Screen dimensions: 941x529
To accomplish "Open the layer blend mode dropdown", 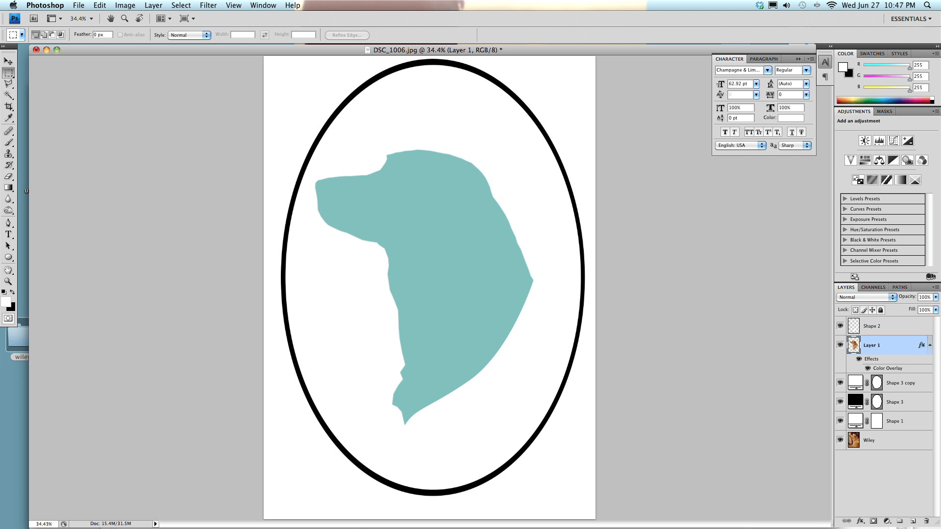I will pyautogui.click(x=867, y=297).
